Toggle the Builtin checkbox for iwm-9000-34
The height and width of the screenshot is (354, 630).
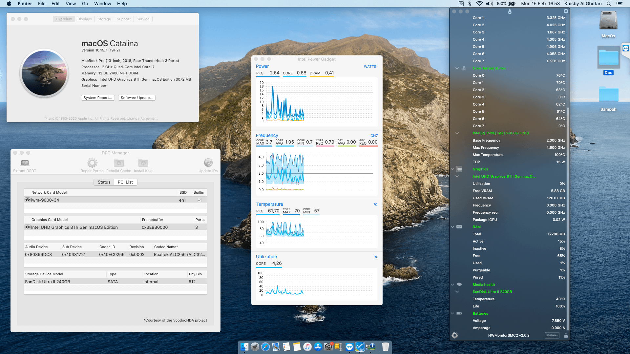coord(199,200)
